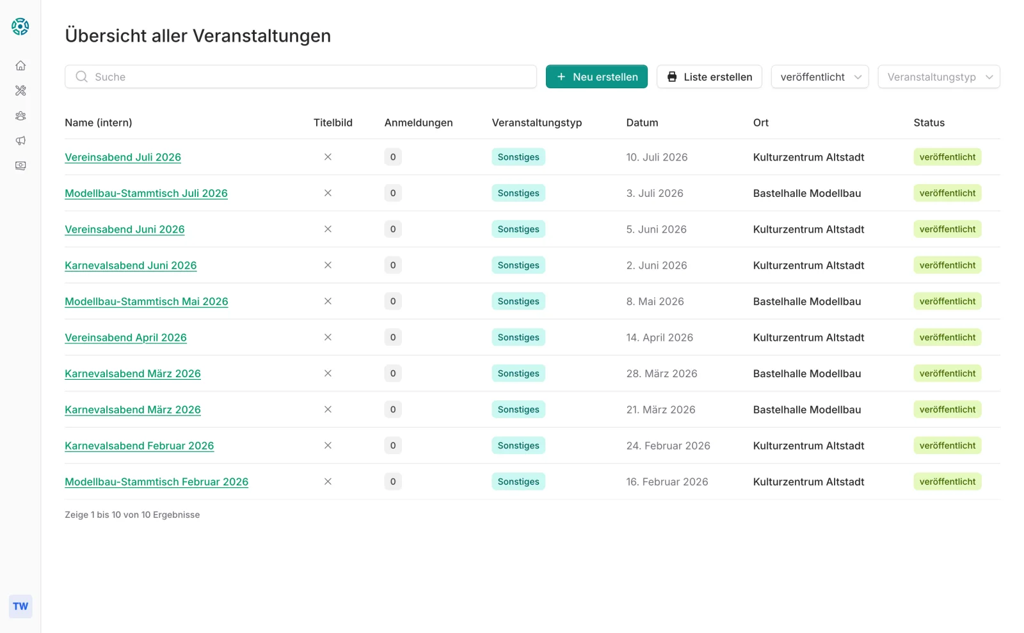
Task: Click title image X for Vereinsabend Juli 2026
Action: 328,157
